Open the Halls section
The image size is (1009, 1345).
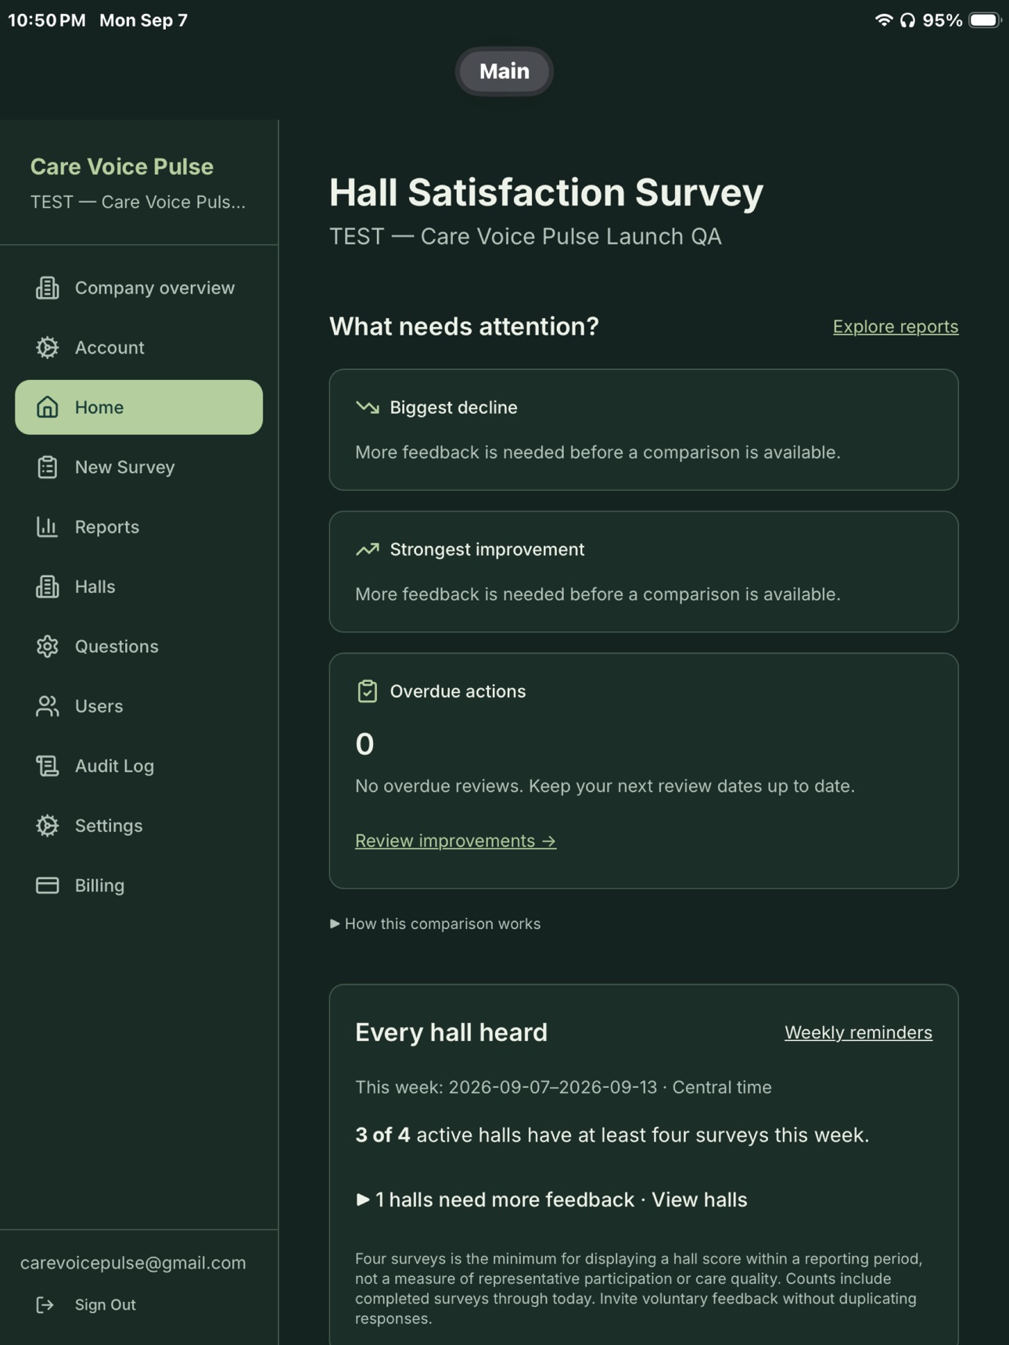point(139,586)
